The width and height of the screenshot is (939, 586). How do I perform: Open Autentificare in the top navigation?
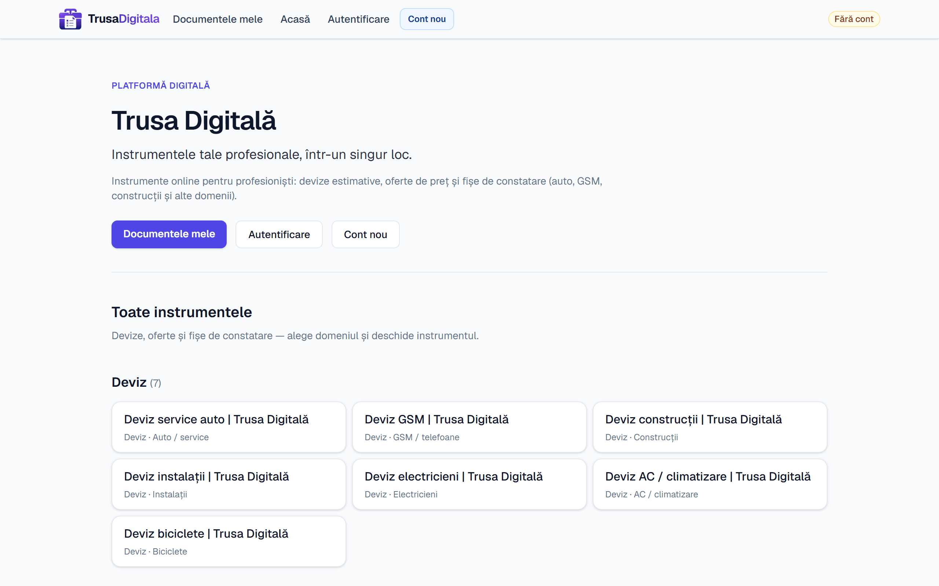click(358, 19)
